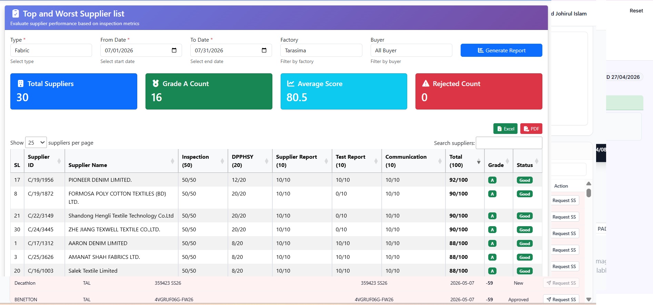
Task: Click the To Date field 07/31/2026
Action: click(231, 50)
